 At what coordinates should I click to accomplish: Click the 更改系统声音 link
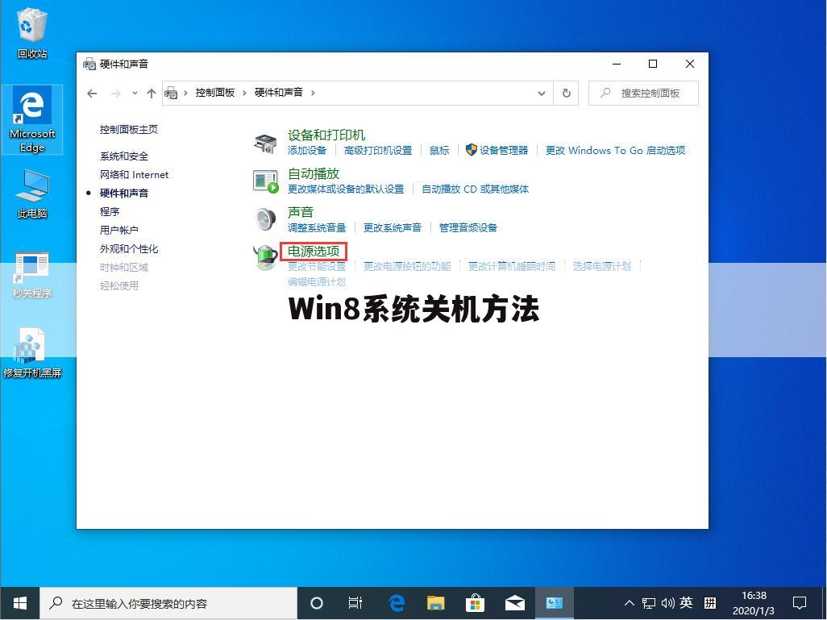tap(393, 227)
